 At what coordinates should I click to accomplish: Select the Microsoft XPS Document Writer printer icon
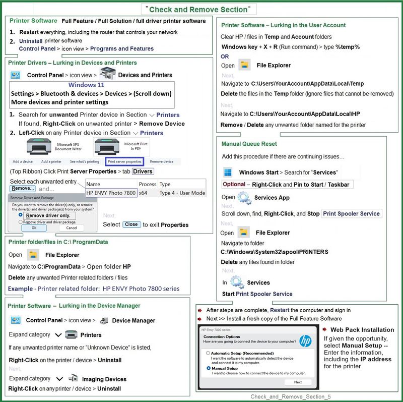coord(39,146)
